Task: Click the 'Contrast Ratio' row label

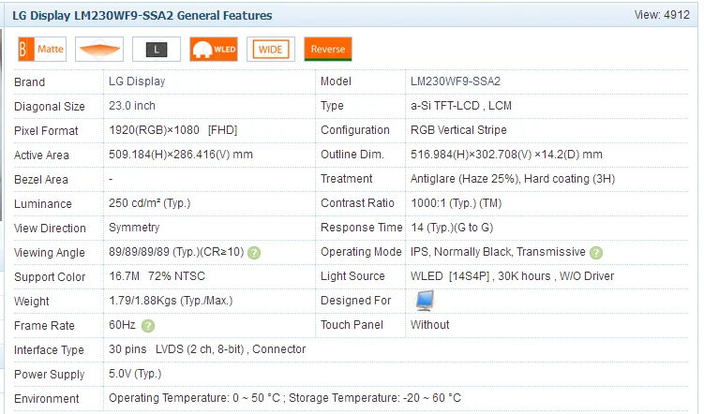Action: click(357, 203)
